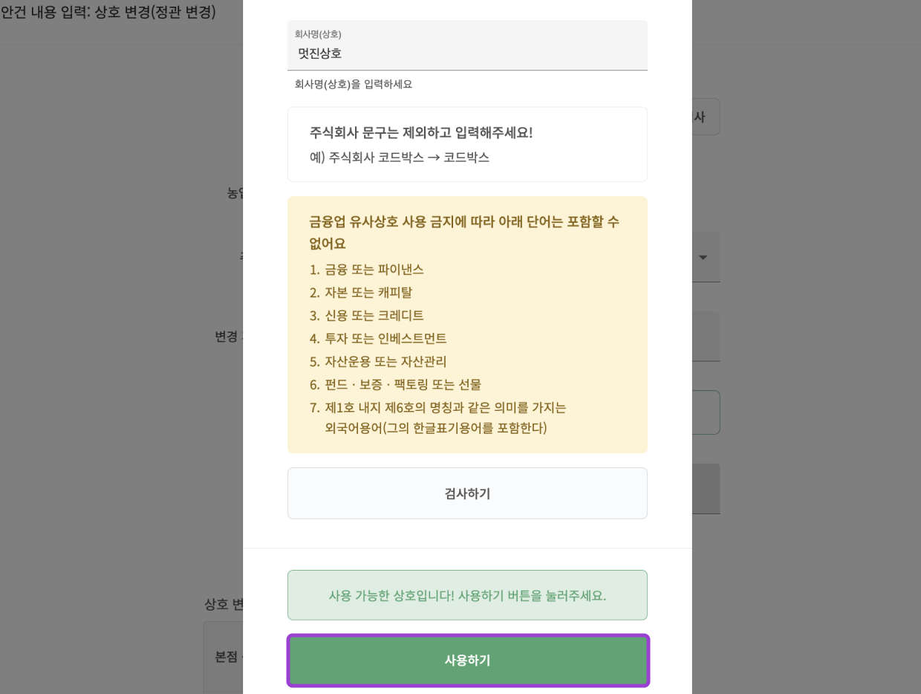921x694 pixels.
Task: Select the company name text 멋진상호
Action: [x=319, y=53]
